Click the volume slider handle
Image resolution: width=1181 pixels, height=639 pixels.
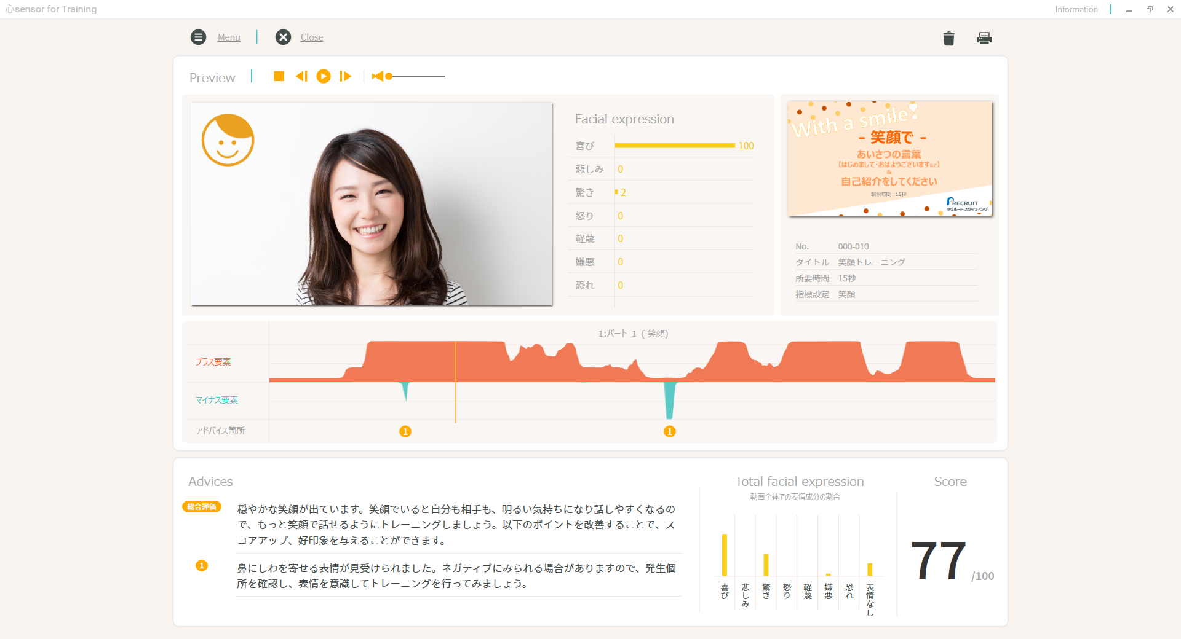[x=389, y=76]
